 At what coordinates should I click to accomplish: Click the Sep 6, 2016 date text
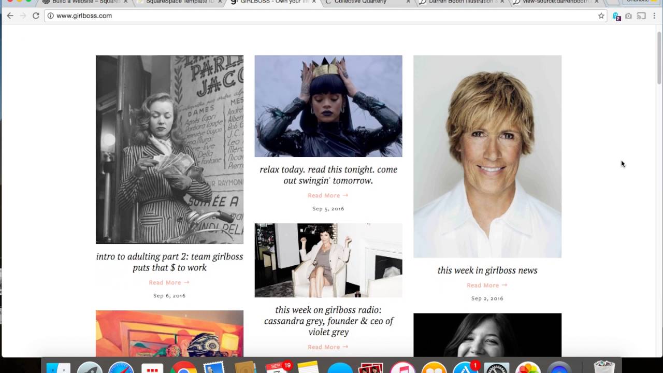[x=169, y=296]
